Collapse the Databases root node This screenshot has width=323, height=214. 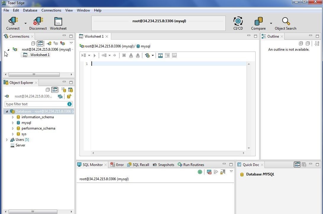pyautogui.click(x=7, y=111)
